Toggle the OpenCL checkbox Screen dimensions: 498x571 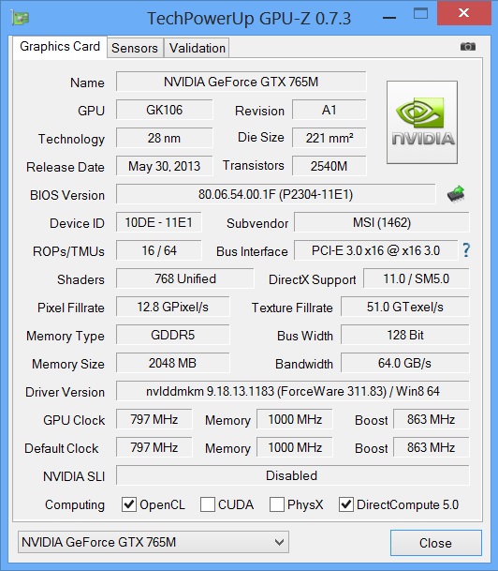coord(128,504)
